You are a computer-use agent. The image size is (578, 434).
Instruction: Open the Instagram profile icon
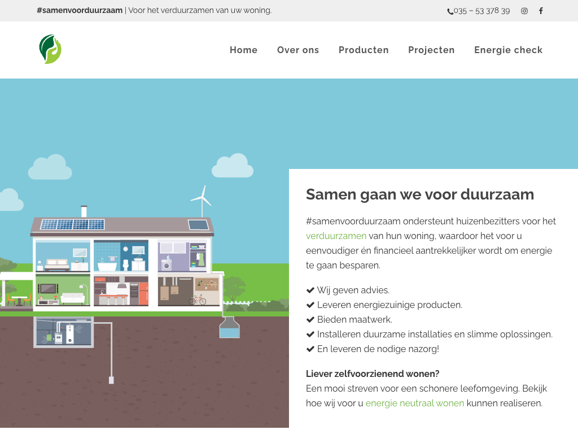tap(524, 11)
